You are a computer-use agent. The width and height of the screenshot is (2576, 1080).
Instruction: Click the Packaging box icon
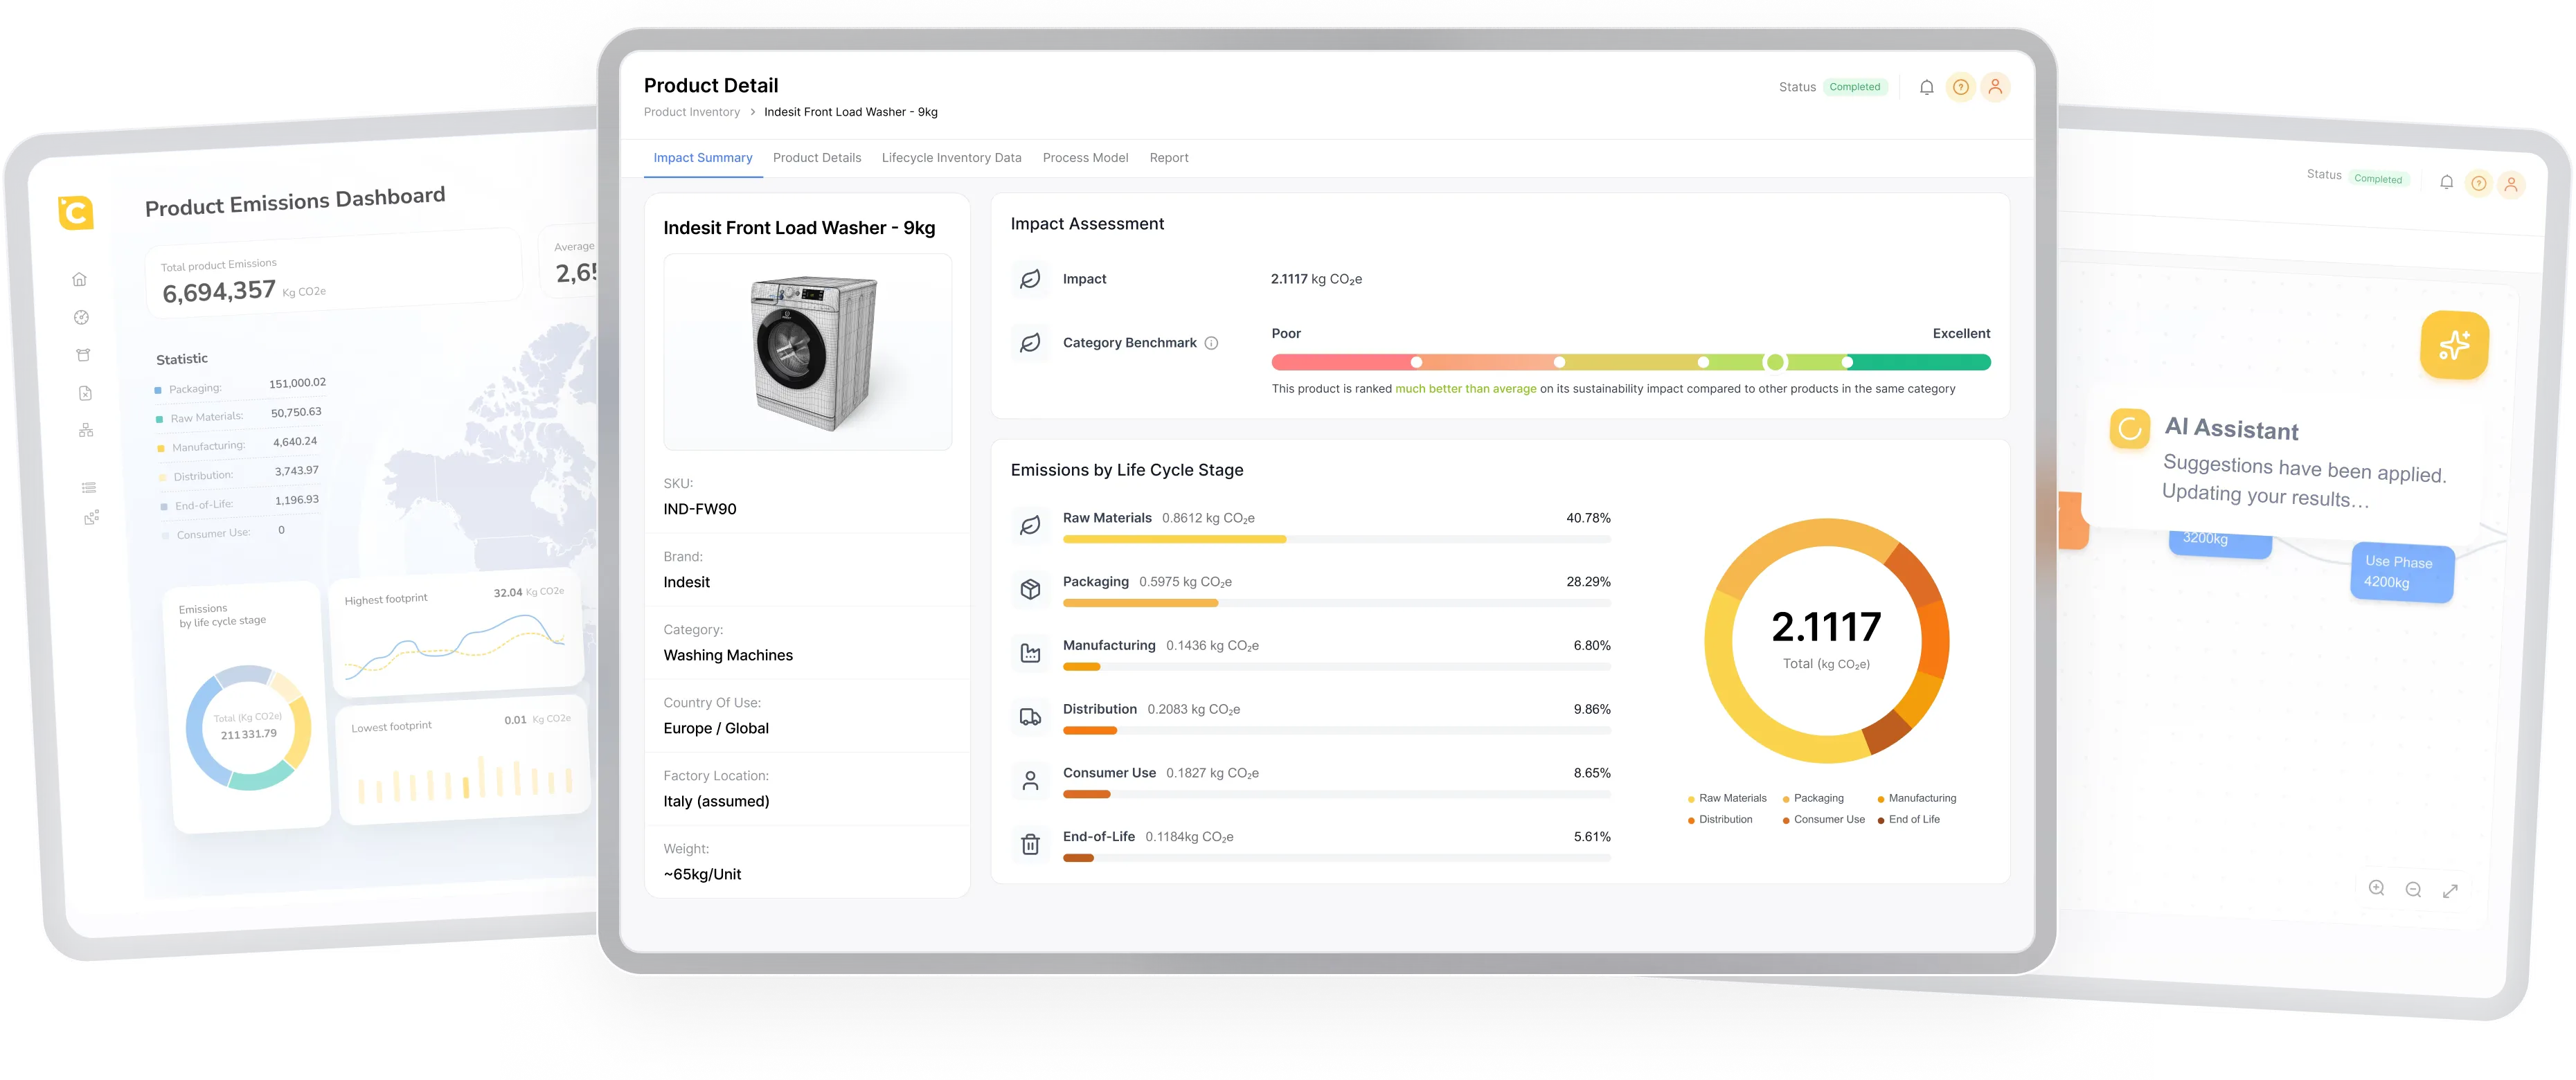click(1030, 589)
